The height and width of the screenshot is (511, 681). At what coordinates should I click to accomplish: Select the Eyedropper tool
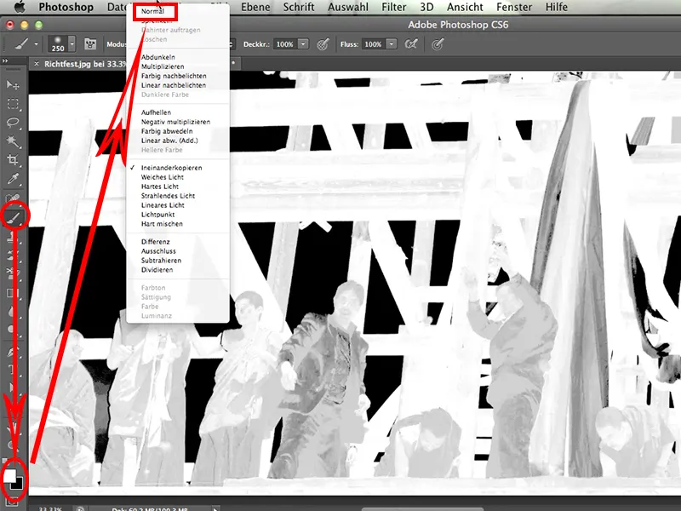coord(13,179)
